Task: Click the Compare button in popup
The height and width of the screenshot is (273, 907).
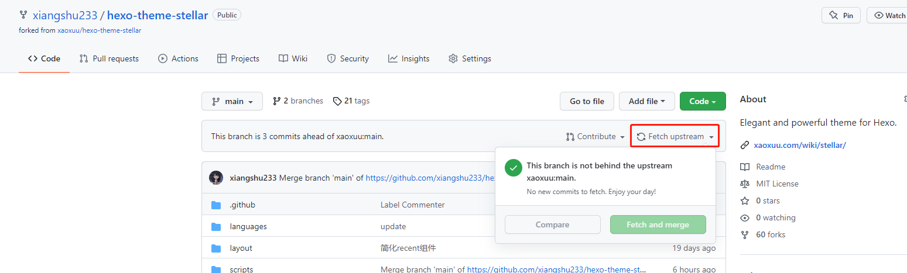Action: click(552, 224)
